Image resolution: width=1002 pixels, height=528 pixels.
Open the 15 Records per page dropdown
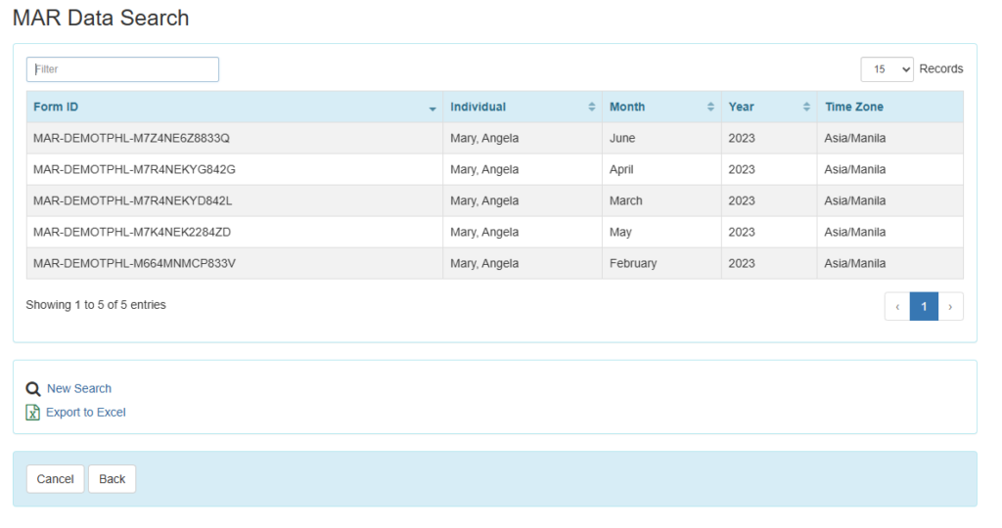point(887,69)
